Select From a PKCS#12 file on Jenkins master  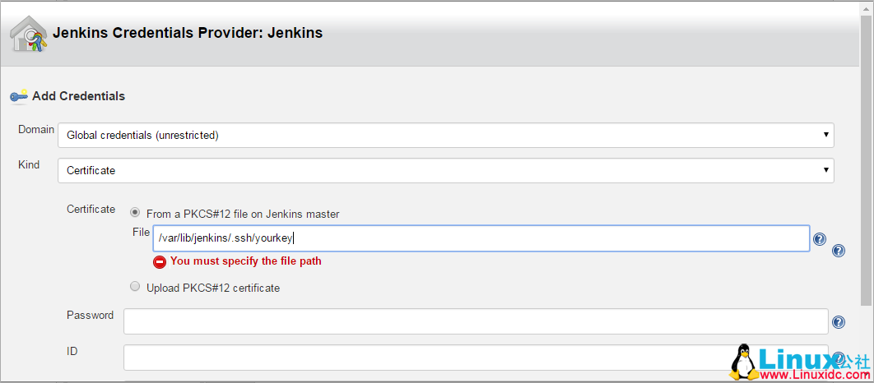[135, 212]
